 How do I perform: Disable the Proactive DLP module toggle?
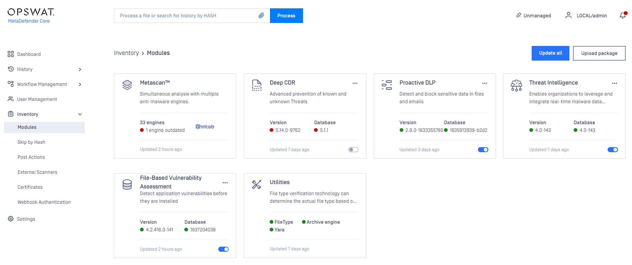coord(483,149)
